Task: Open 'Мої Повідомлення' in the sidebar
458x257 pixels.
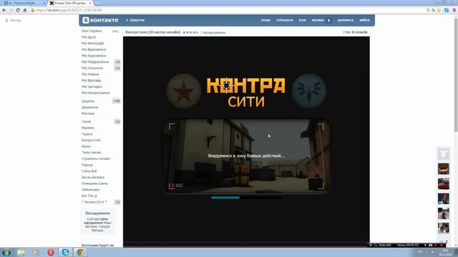Action: (x=95, y=62)
